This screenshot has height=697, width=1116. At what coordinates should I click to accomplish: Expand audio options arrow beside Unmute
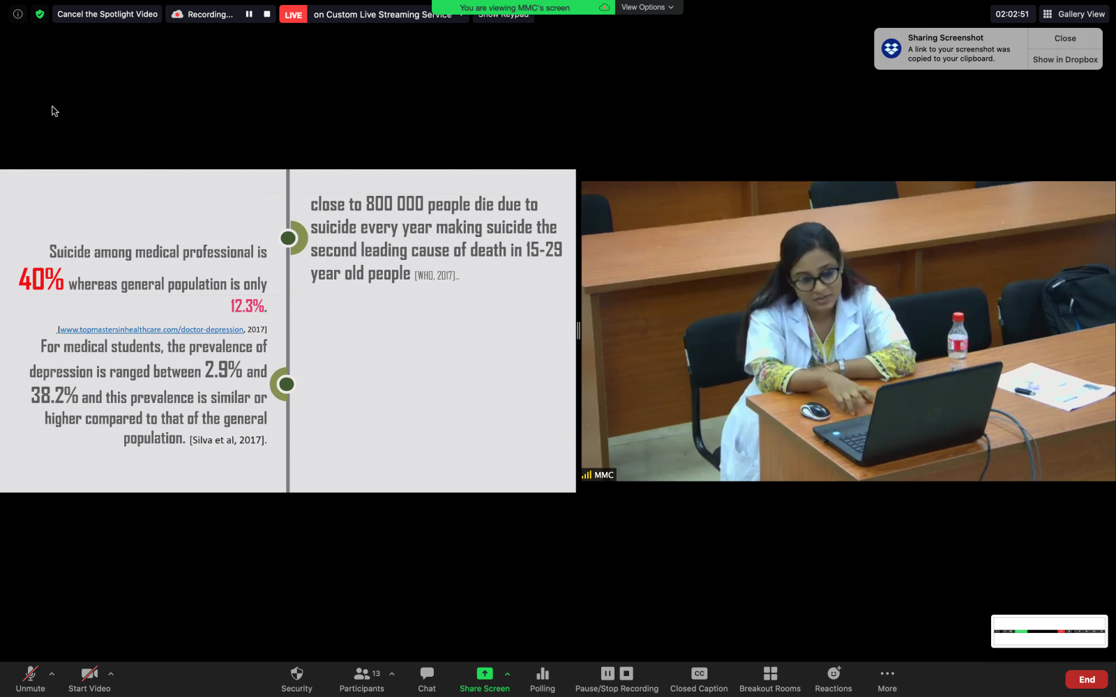point(52,674)
